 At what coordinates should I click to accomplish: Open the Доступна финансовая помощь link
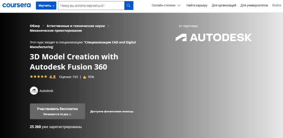click(x=112, y=112)
